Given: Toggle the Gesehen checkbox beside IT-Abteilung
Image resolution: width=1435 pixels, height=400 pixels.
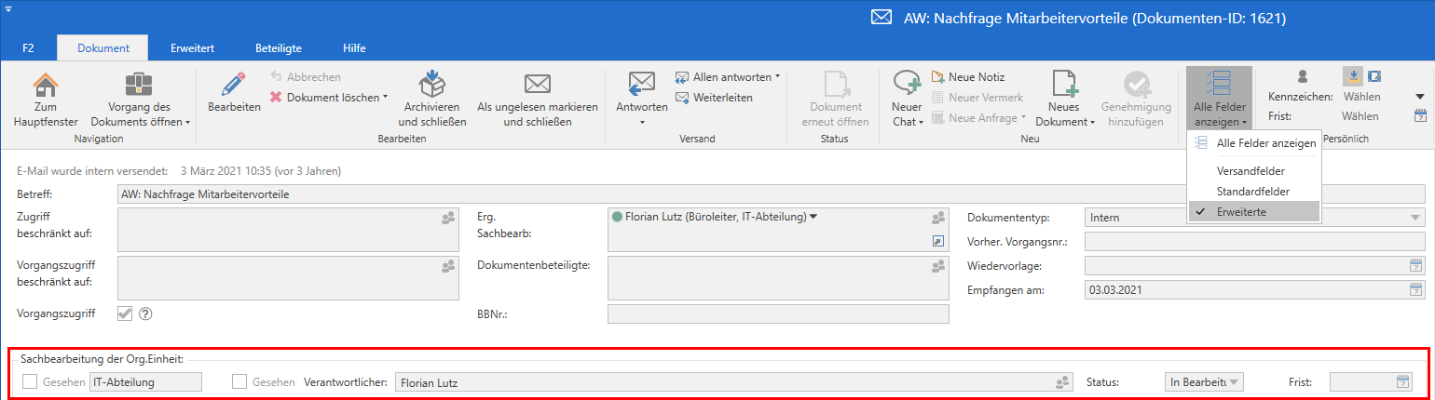Looking at the screenshot, I should (30, 381).
